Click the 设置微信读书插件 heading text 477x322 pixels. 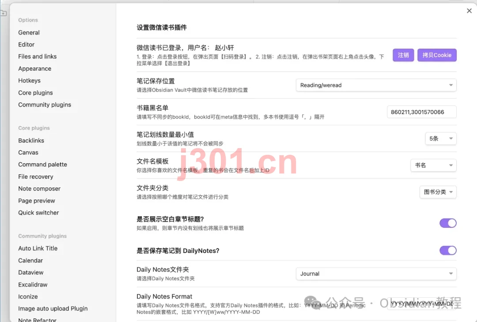[162, 27]
